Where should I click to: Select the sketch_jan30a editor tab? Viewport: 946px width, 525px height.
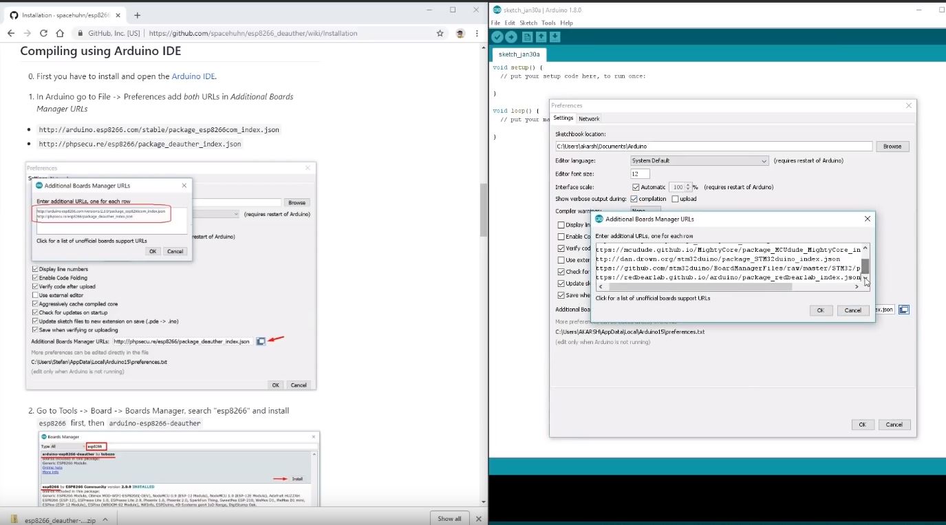click(x=519, y=54)
